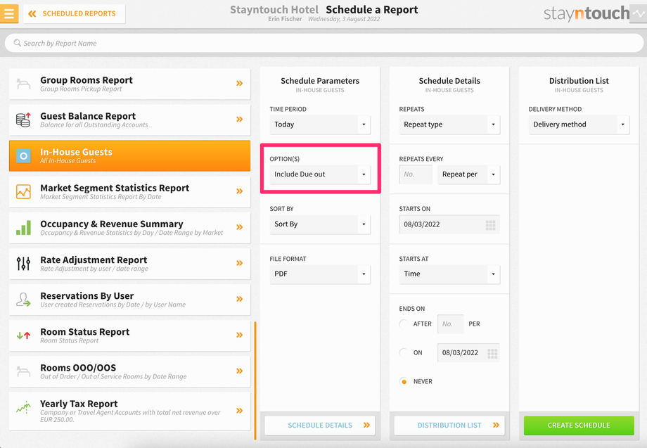
Task: Select the In-House Guests report item
Action: tap(129, 155)
